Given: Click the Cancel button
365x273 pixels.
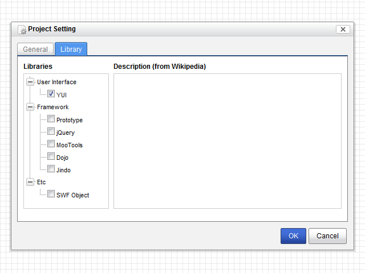Looking at the screenshot, I should pos(327,236).
